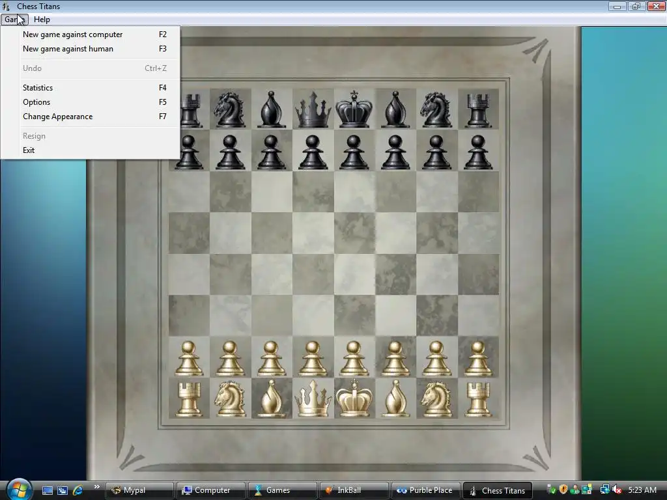Switch to Mypal taskbar button
667x500 pixels.
coord(139,490)
